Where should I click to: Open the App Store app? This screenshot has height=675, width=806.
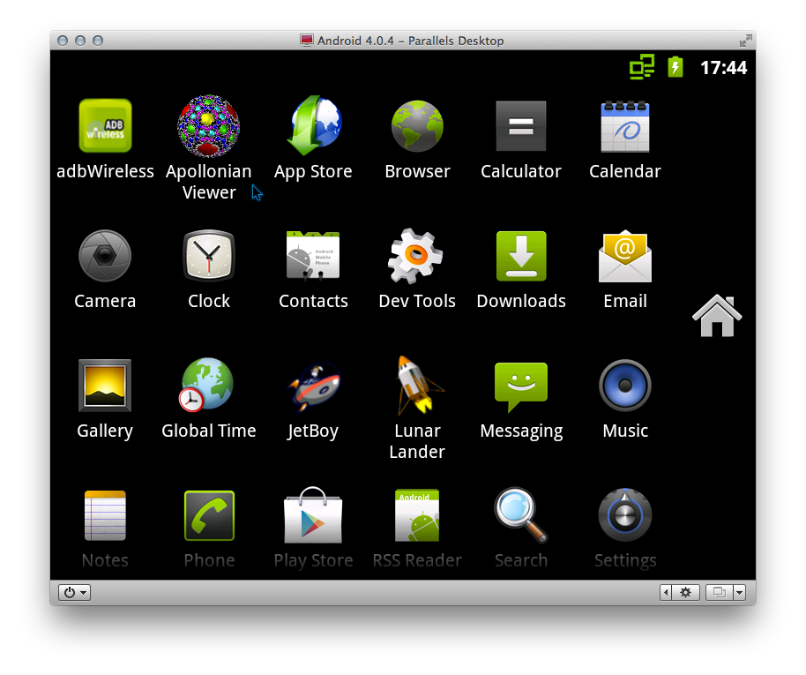point(313,126)
